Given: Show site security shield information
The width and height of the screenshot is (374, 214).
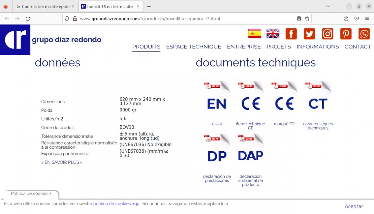Looking at the screenshot, I should click(67, 19).
